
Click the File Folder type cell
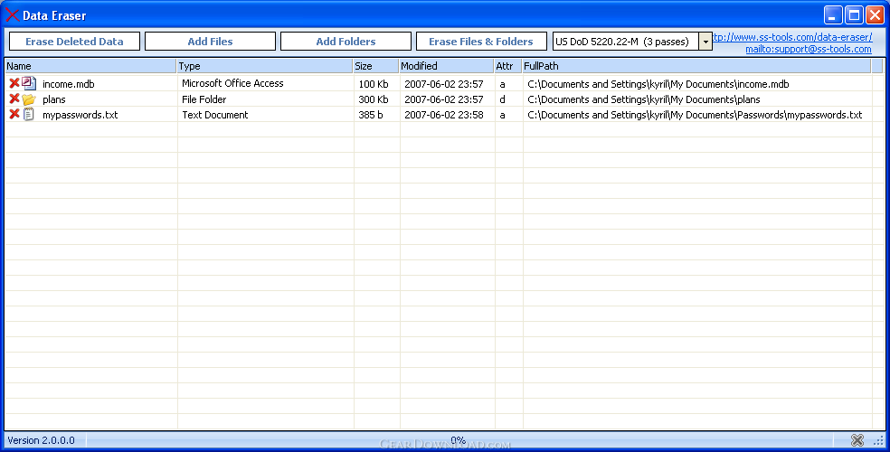[204, 99]
